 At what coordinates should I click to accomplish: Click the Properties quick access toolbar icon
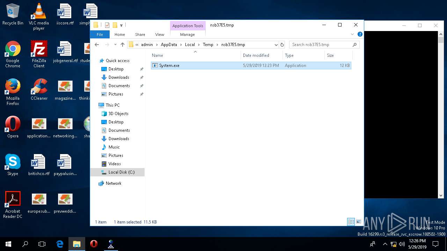coord(107,25)
